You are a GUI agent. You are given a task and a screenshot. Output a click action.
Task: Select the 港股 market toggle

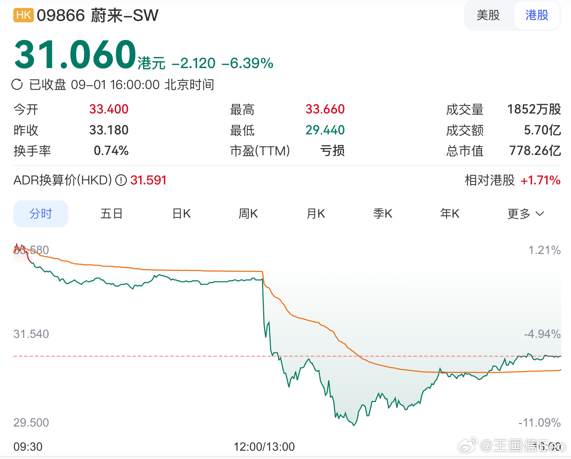pyautogui.click(x=537, y=15)
